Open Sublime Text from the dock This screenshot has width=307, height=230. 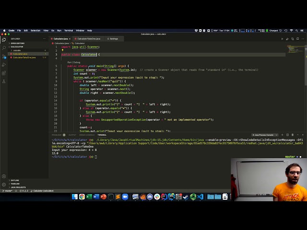point(118,196)
